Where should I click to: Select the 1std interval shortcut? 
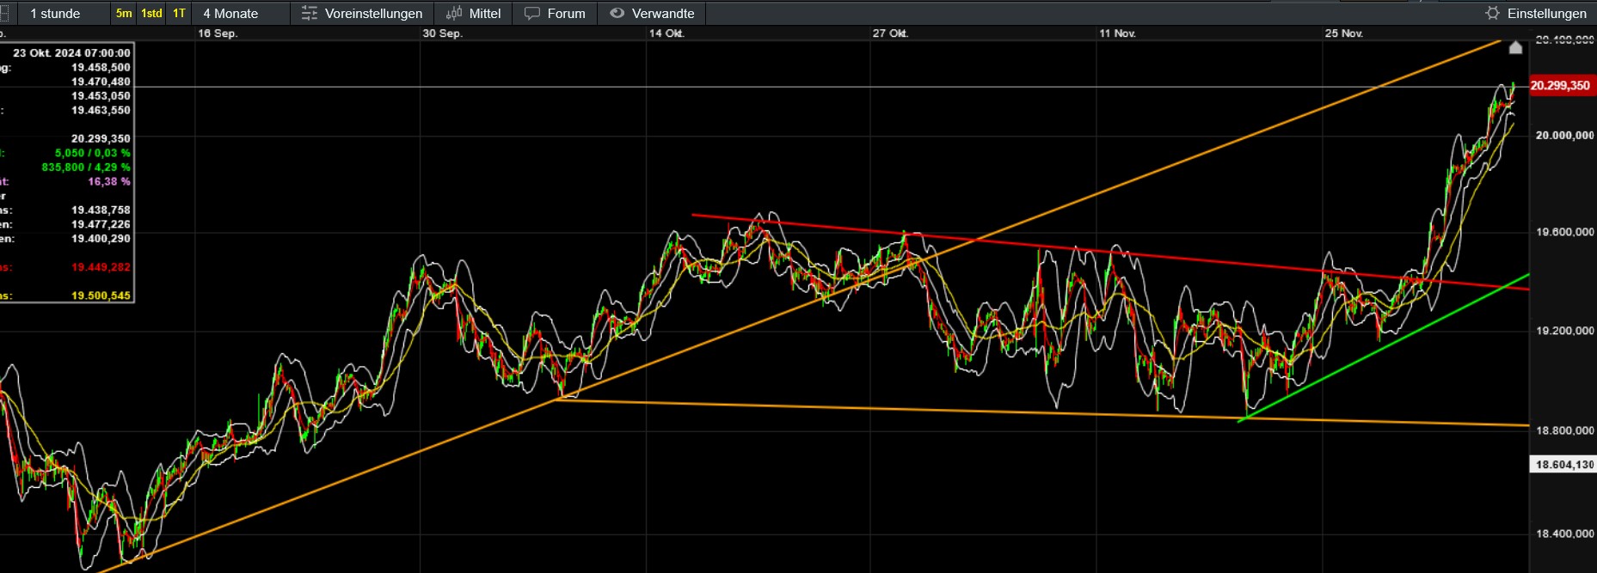point(151,13)
